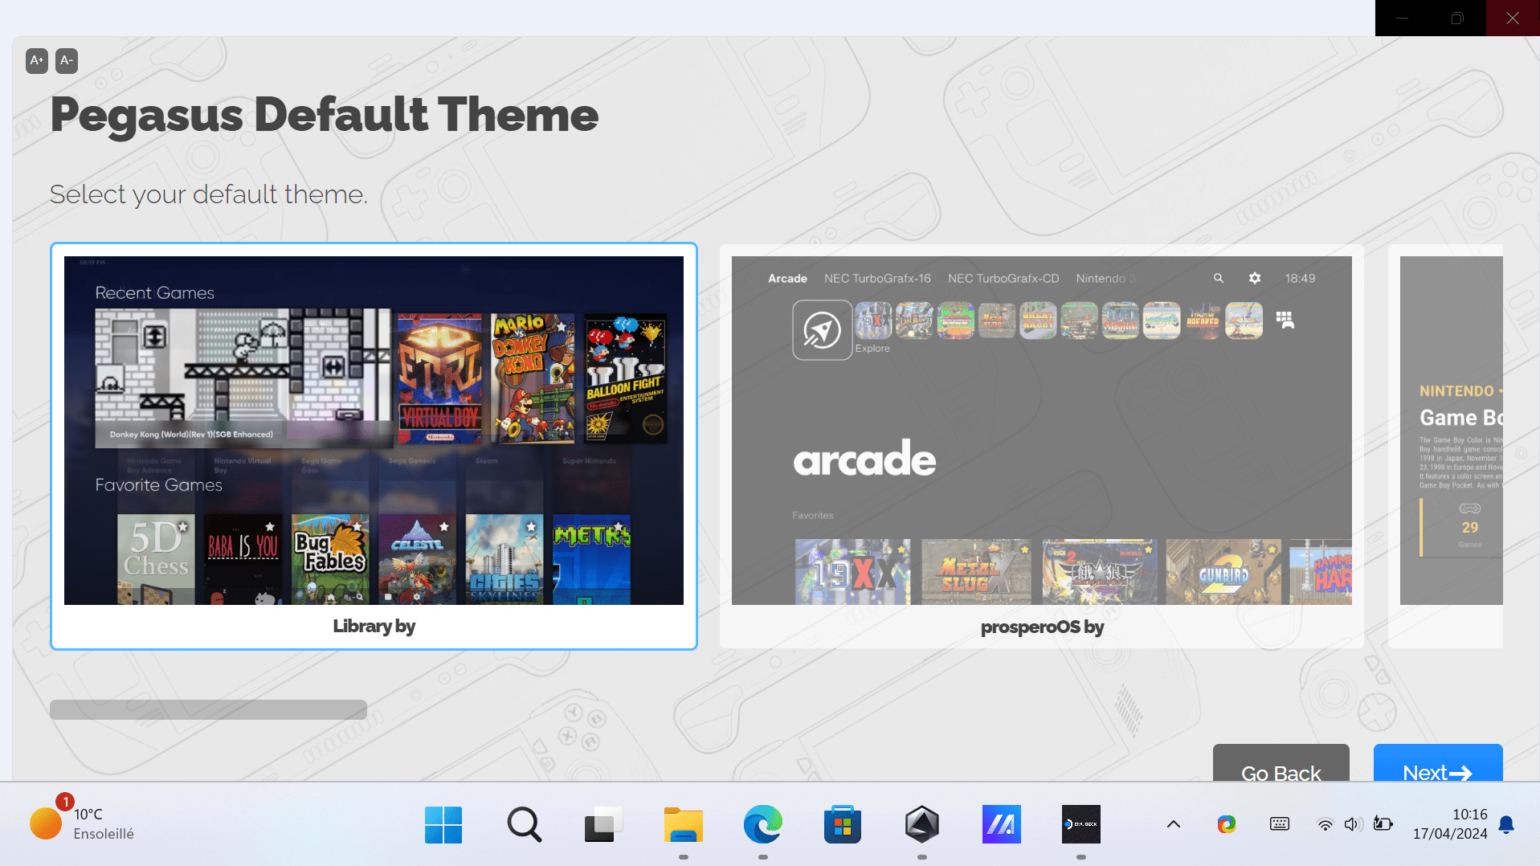Select the prosperoOS theme card
The image size is (1540, 866).
click(x=1042, y=446)
